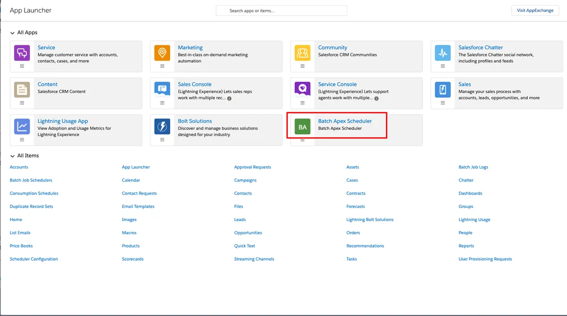Open User Provisioning Requests item
The image size is (567, 316).
click(x=485, y=259)
